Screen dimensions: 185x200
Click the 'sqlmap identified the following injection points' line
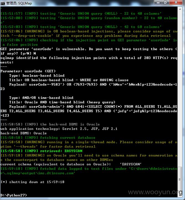(x=89, y=58)
